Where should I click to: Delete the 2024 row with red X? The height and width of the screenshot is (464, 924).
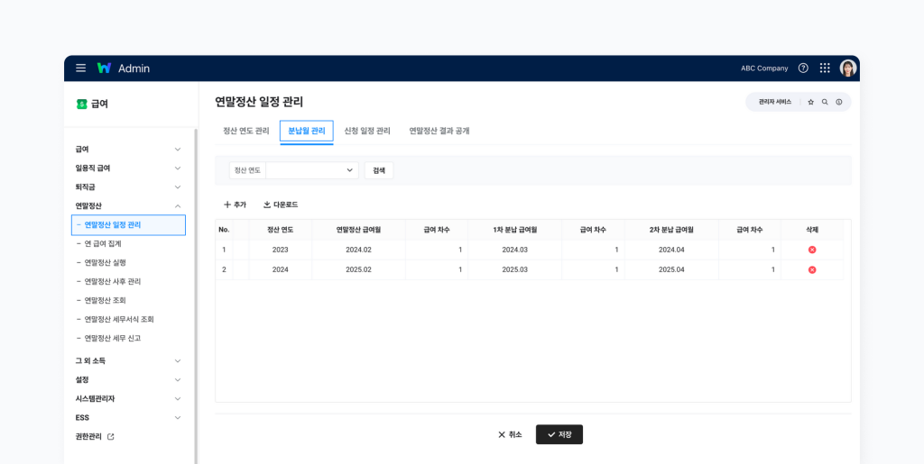point(812,270)
